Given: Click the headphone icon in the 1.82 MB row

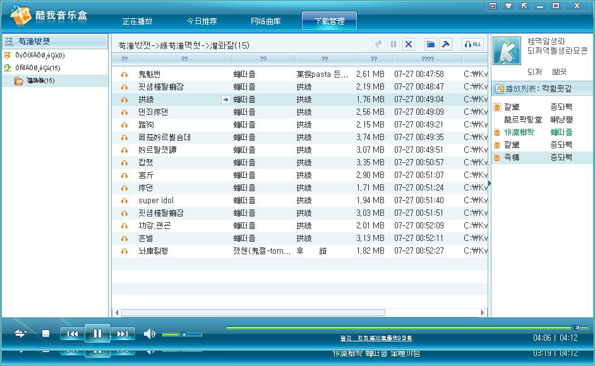Looking at the screenshot, I should click(x=124, y=251).
